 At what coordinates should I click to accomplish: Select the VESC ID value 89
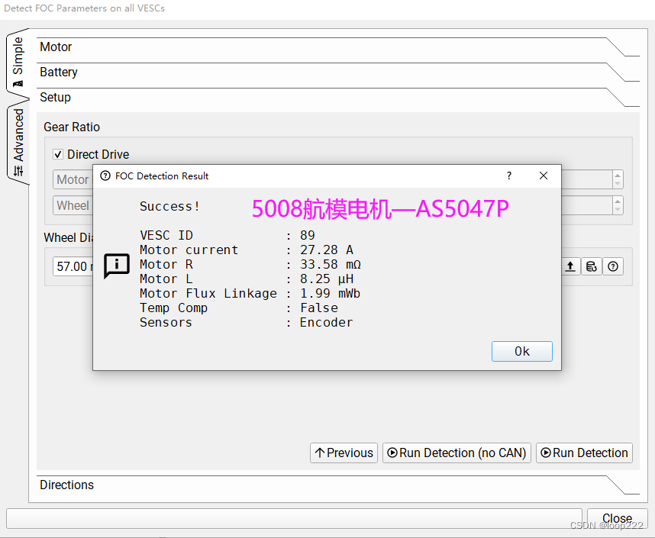pyautogui.click(x=308, y=235)
